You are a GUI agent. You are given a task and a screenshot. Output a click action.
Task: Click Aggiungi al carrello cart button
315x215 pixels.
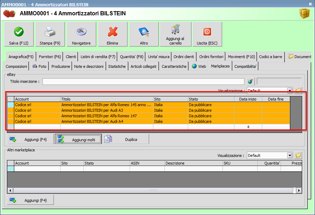pos(176,34)
